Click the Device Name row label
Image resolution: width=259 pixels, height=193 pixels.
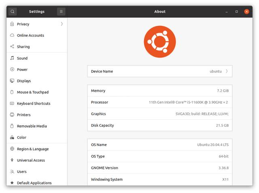tap(102, 71)
